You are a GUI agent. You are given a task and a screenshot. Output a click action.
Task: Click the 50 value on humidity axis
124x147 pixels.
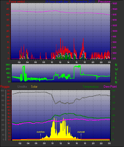3,115
